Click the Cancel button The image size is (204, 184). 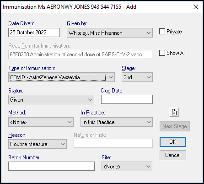pos(173,155)
